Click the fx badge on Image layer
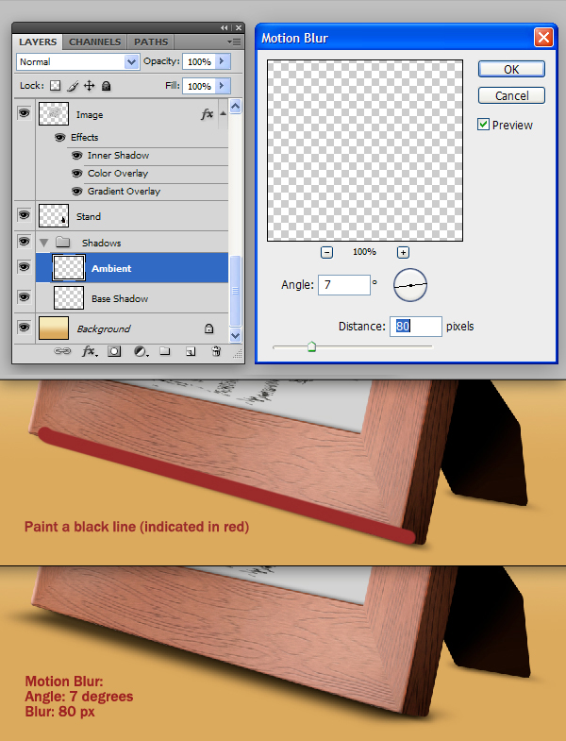Viewport: 566px width, 741px height. 207,114
